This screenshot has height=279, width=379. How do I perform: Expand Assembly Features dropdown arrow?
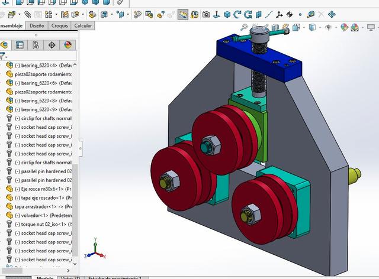(x=112, y=15)
